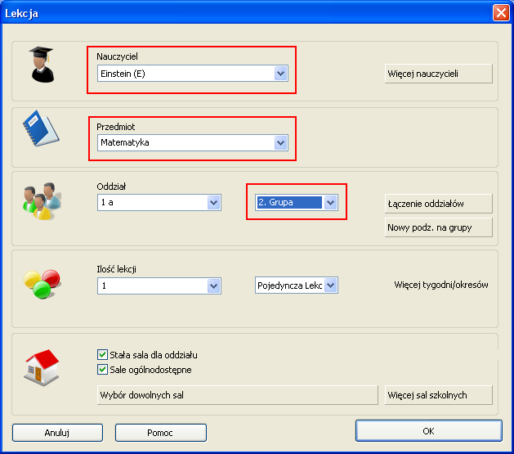The width and height of the screenshot is (514, 454).
Task: Click the Lekcja title bar text
Action: 21,13
